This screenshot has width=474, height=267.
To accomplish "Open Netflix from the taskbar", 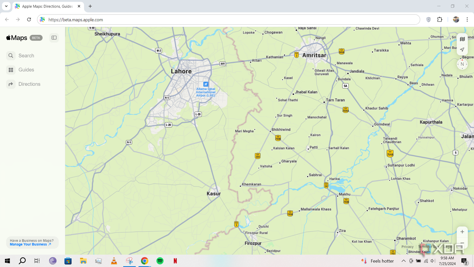I will pos(175,261).
